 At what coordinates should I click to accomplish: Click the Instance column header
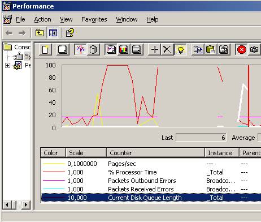click(x=222, y=153)
